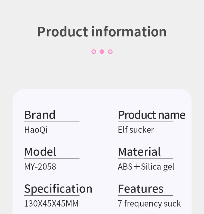Select the Brand label

point(40,115)
